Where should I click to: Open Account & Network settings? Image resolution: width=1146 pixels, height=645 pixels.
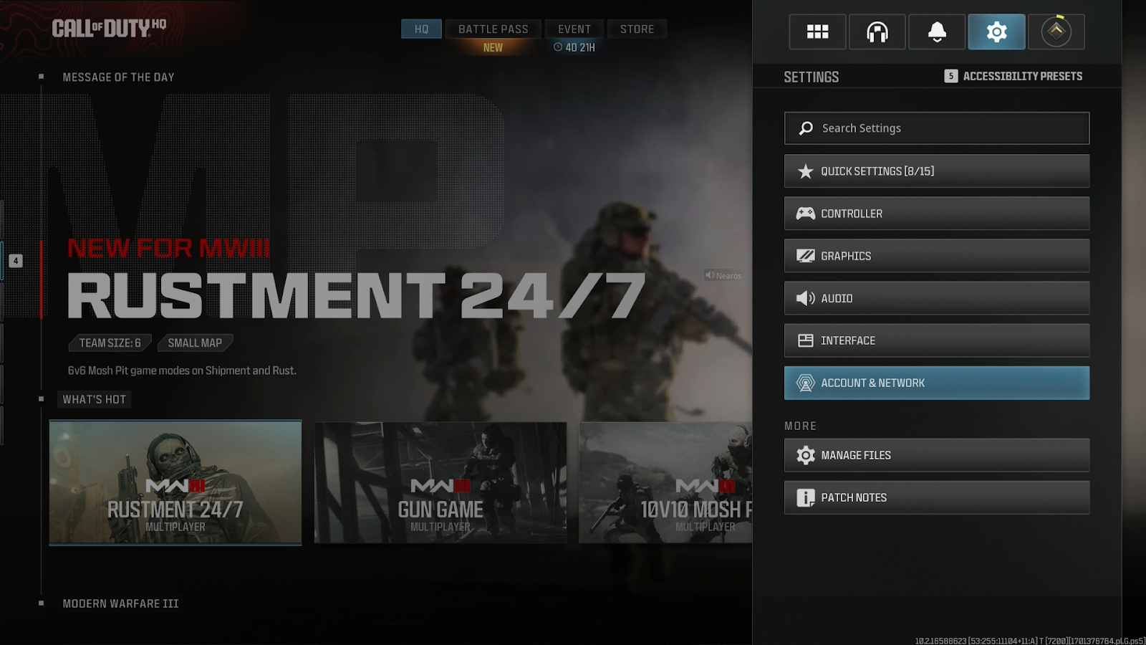pyautogui.click(x=937, y=383)
